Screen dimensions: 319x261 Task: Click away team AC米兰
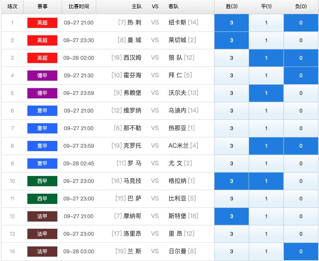[178, 146]
